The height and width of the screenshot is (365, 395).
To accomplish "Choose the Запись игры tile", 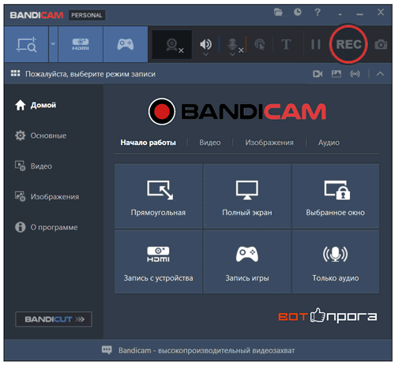I will pyautogui.click(x=247, y=262).
